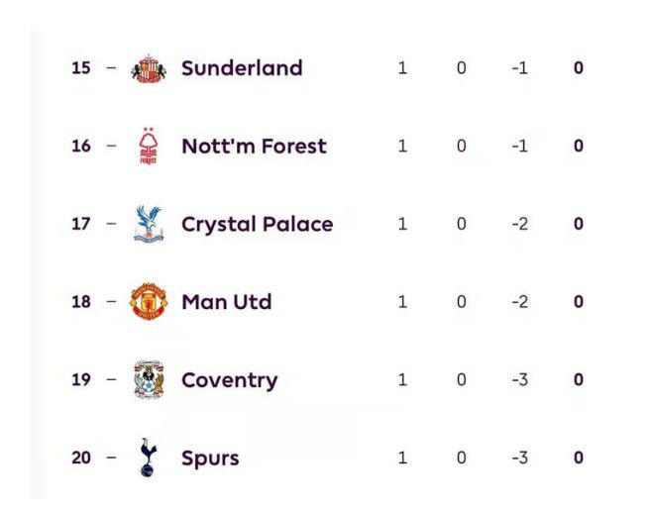
Task: Open the Nott'm Forest team link
Action: (254, 146)
